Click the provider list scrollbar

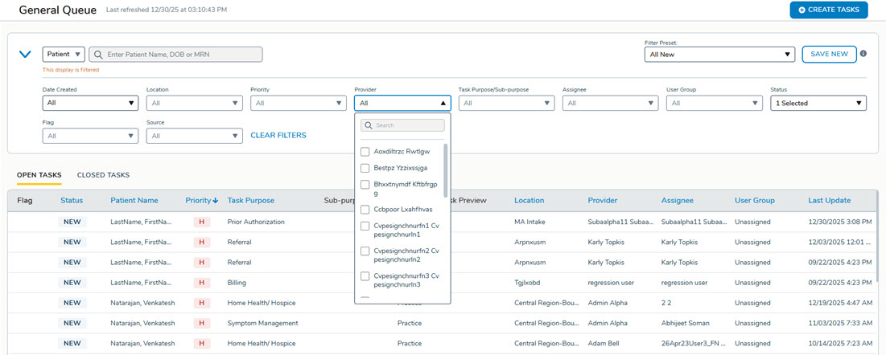point(446,169)
